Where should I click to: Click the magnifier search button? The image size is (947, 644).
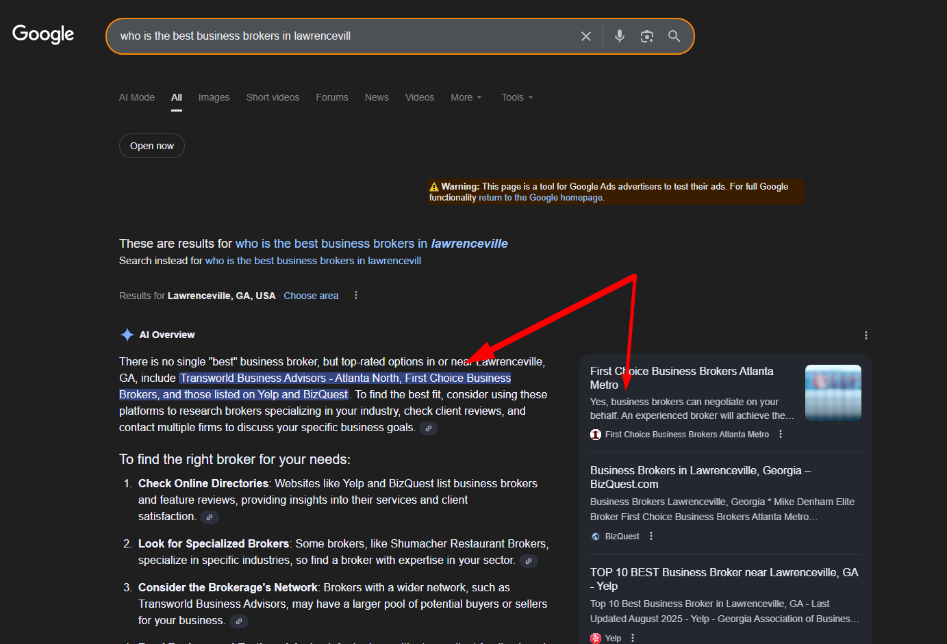click(674, 36)
